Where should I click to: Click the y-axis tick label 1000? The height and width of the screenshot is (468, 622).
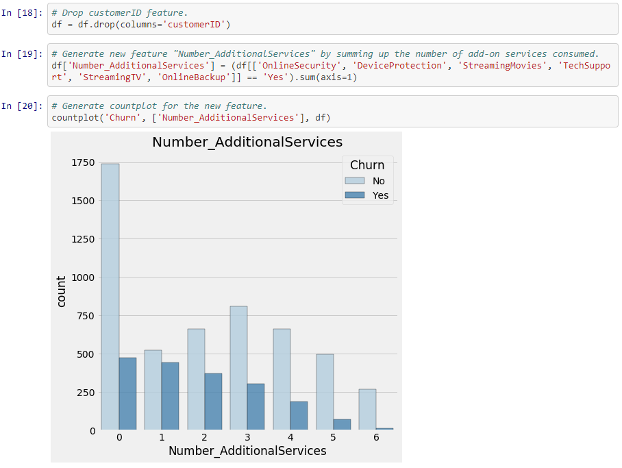84,278
